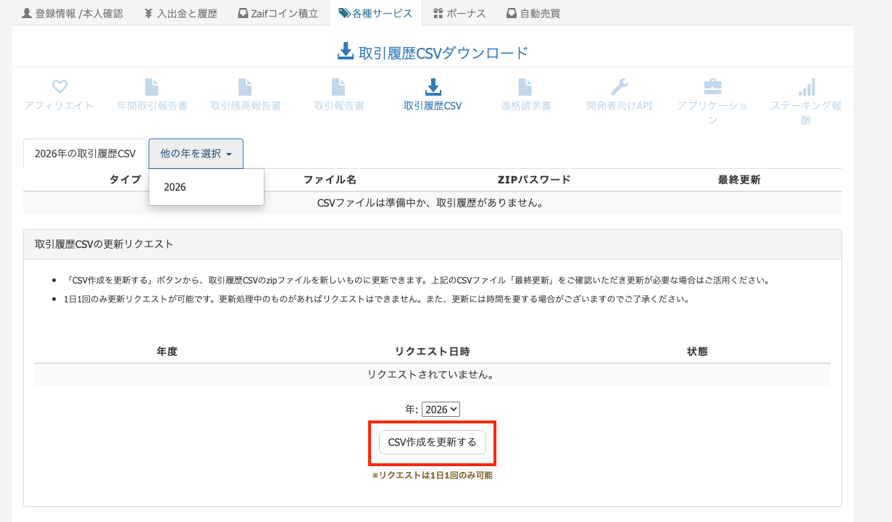Select the 2026年の取引履歴CSV tab
Viewport: 892px width, 522px height.
(86, 154)
